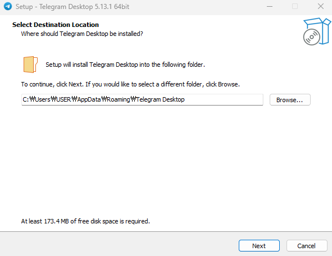Click the installation path input field
Image resolution: width=332 pixels, height=256 pixels.
(x=142, y=99)
